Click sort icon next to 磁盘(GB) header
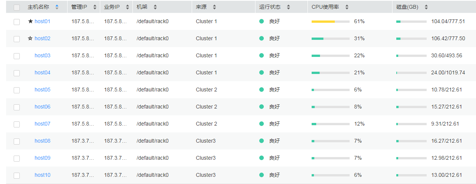The height and width of the screenshot is (184, 476). click(426, 7)
